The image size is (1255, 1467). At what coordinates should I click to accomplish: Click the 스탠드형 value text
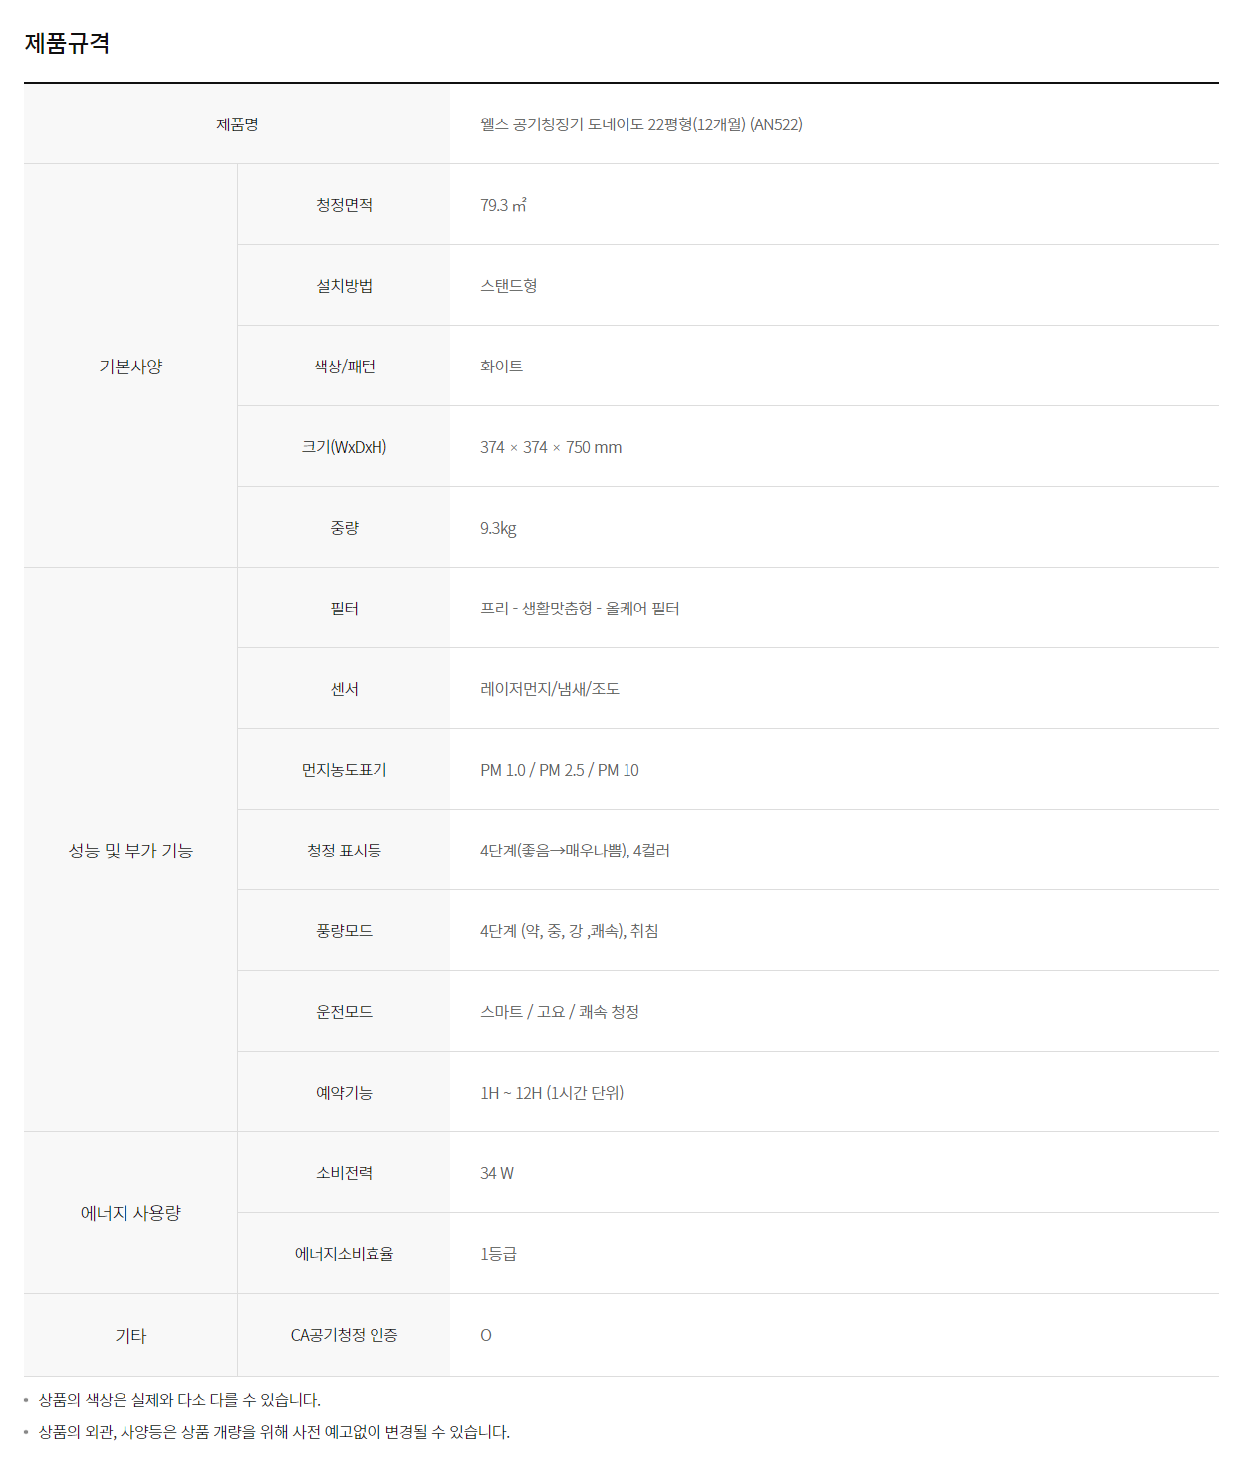pyautogui.click(x=508, y=286)
